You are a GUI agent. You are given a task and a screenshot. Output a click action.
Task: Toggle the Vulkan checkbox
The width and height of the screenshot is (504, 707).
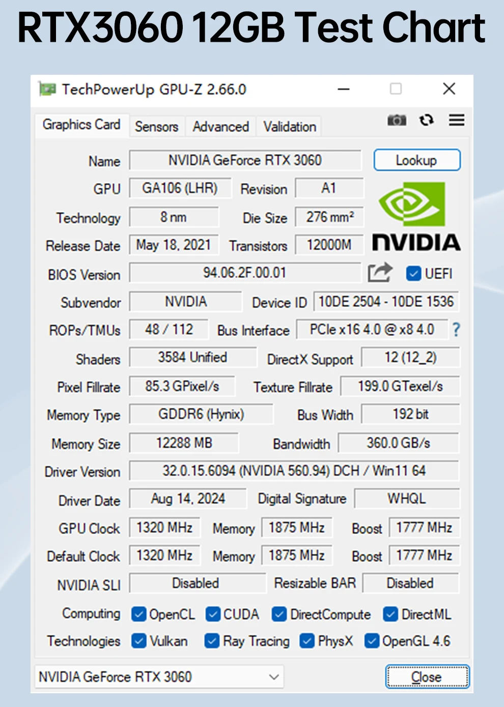(x=138, y=641)
